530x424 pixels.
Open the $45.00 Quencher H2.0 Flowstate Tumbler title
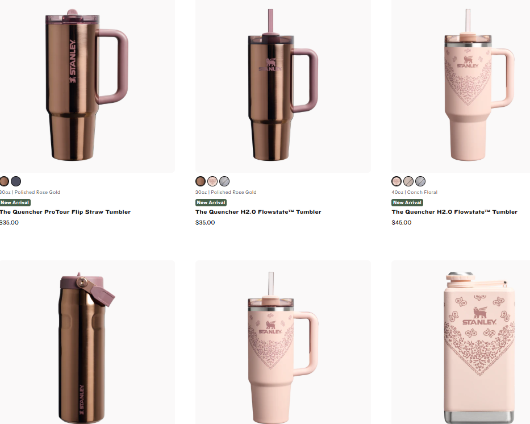click(x=454, y=212)
